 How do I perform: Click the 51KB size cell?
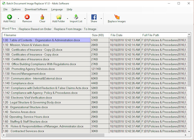(x=100, y=40)
